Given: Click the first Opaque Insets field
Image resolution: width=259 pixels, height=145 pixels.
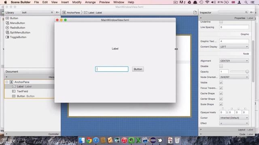Looking at the screenshot, I should point(222,112).
